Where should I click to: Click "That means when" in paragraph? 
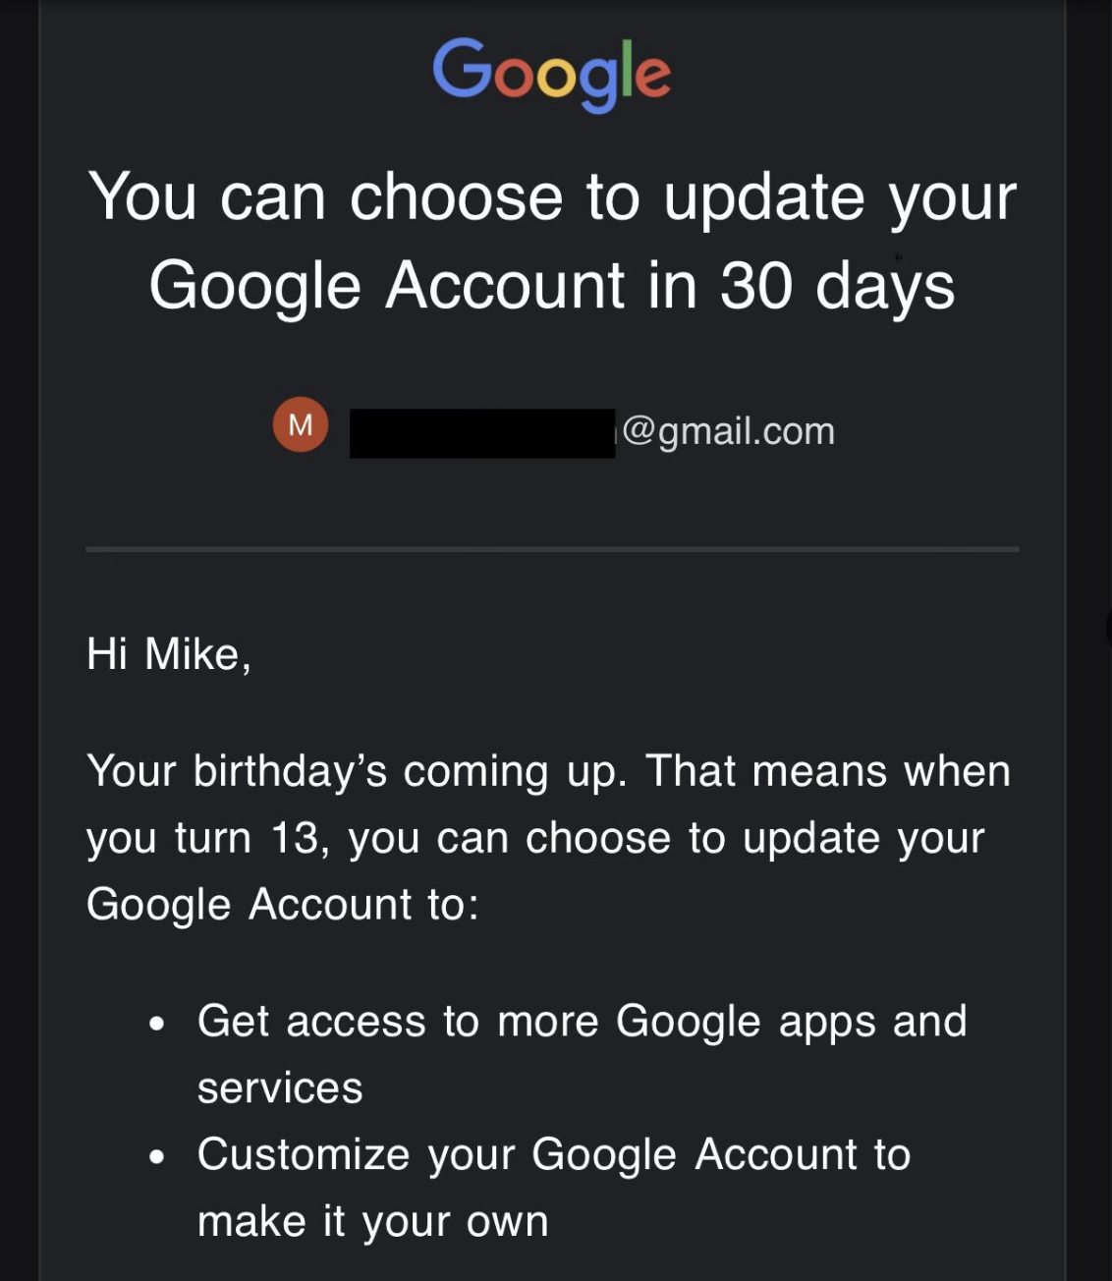827,771
